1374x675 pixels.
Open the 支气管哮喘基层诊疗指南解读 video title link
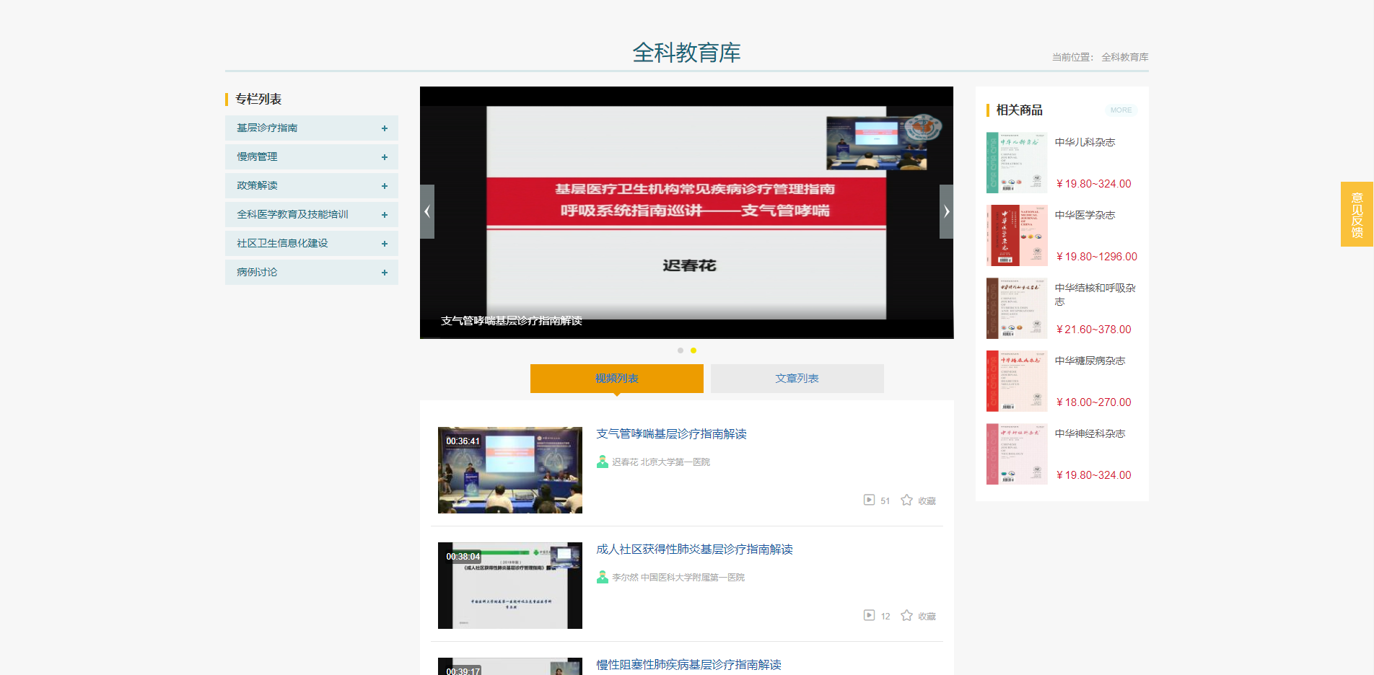(x=671, y=433)
